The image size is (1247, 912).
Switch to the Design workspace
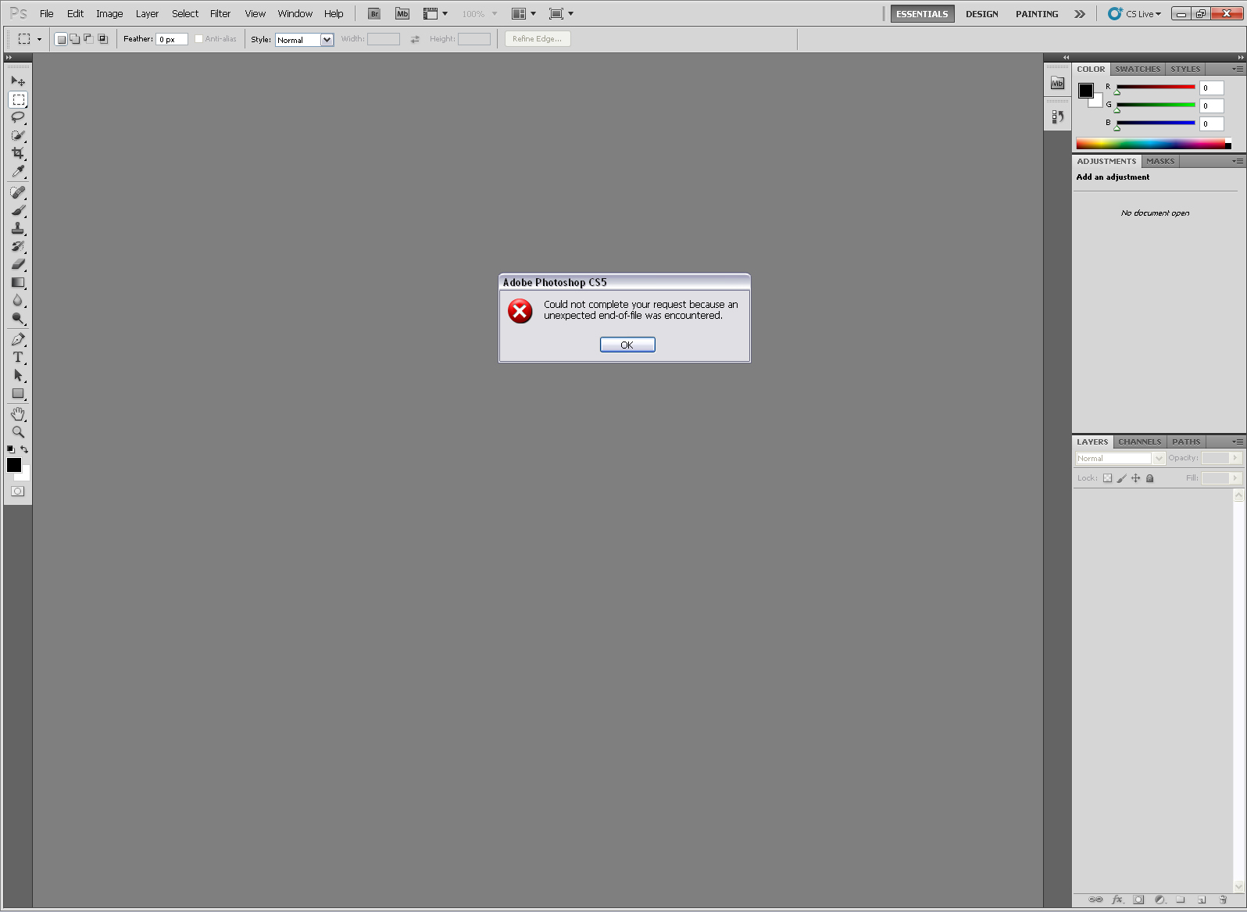point(982,14)
